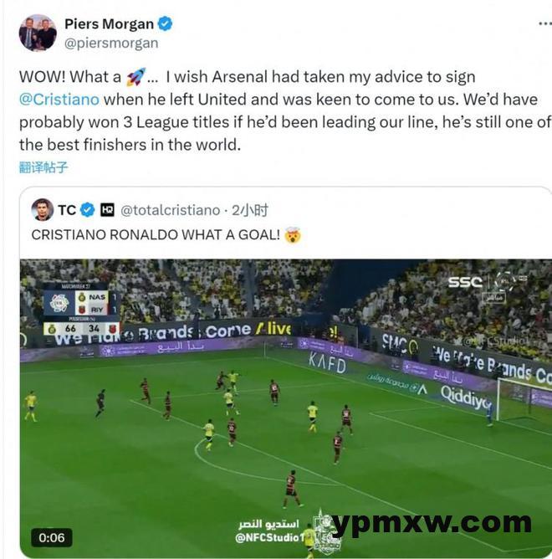
Task: Click the SSC broadcaster logo in the video
Action: (x=465, y=282)
